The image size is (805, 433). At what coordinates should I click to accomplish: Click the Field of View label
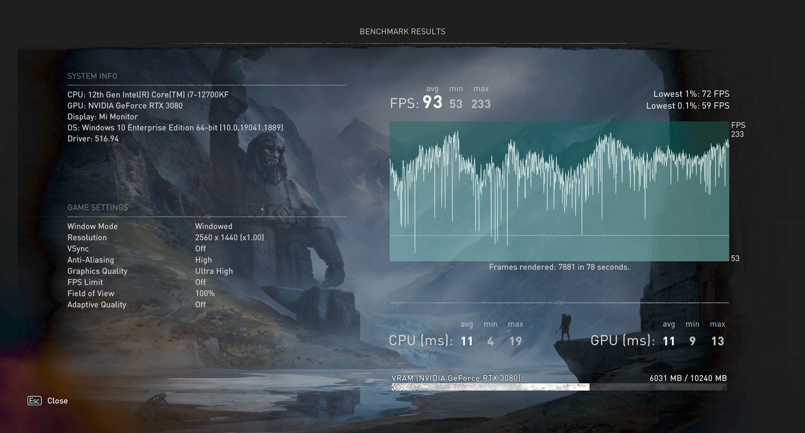click(x=91, y=293)
